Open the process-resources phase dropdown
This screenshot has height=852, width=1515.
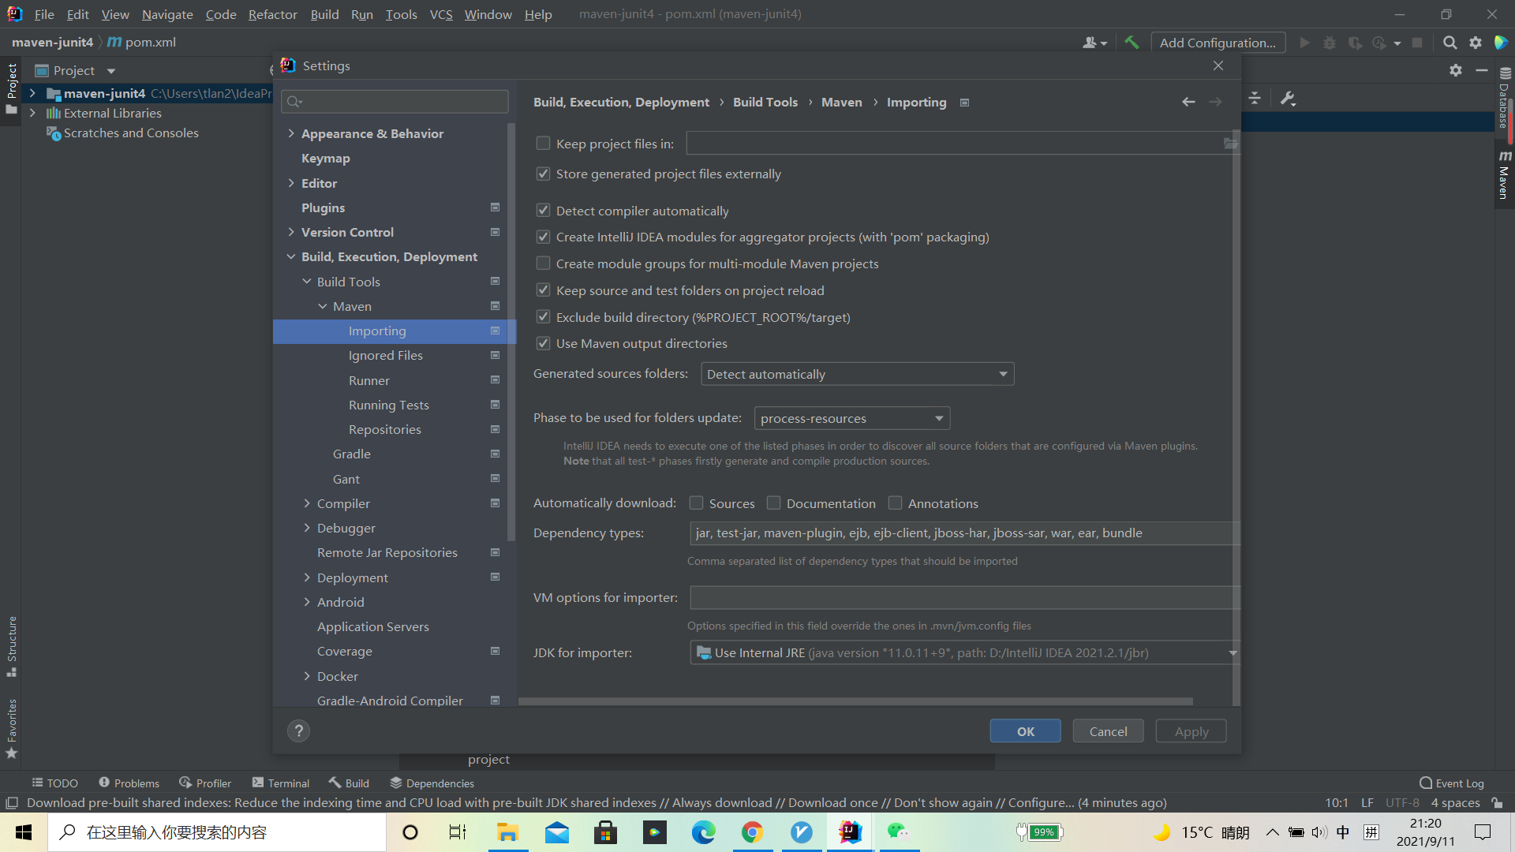[851, 418]
